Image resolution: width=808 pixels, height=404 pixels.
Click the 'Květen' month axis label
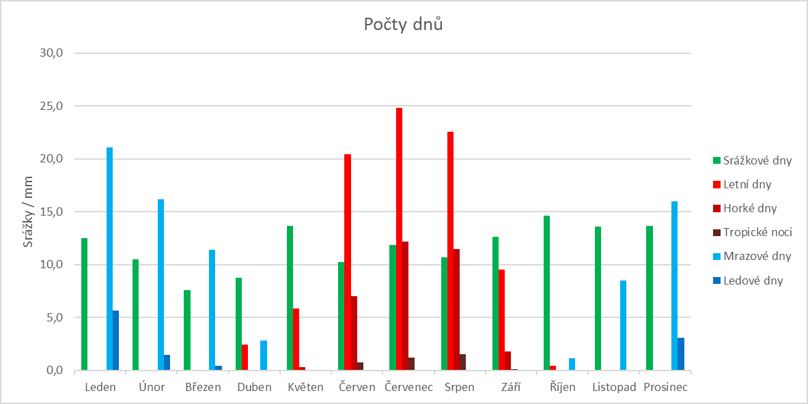(305, 388)
